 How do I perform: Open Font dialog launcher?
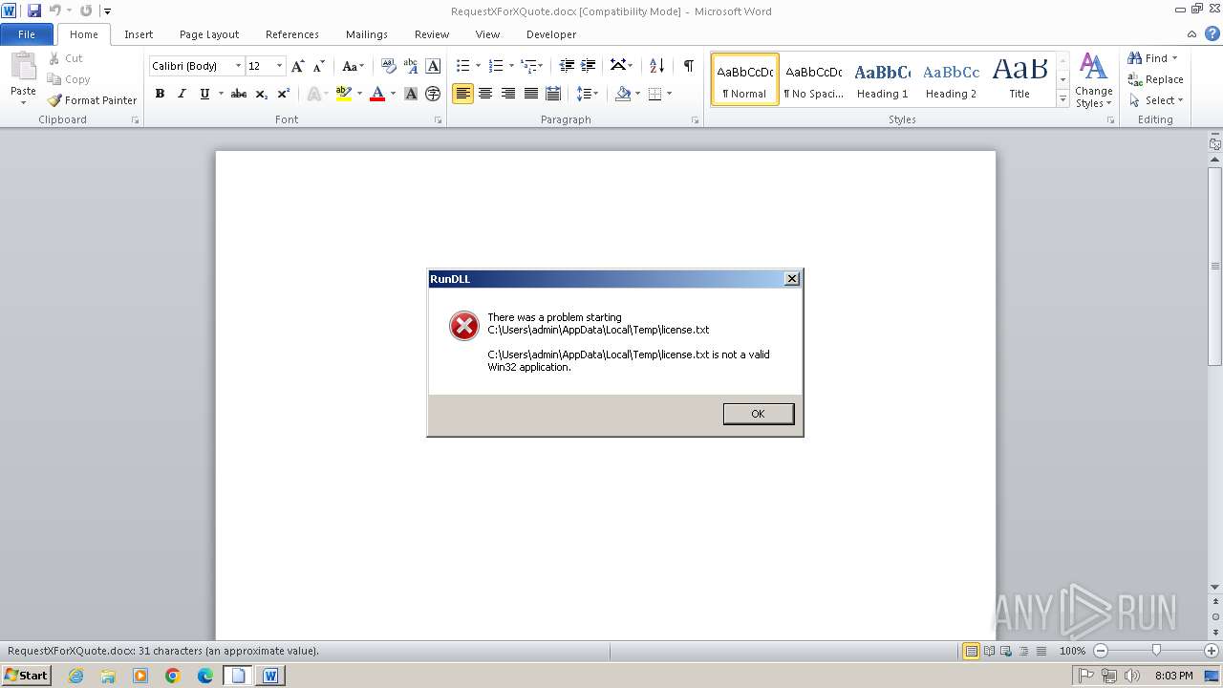tap(439, 120)
